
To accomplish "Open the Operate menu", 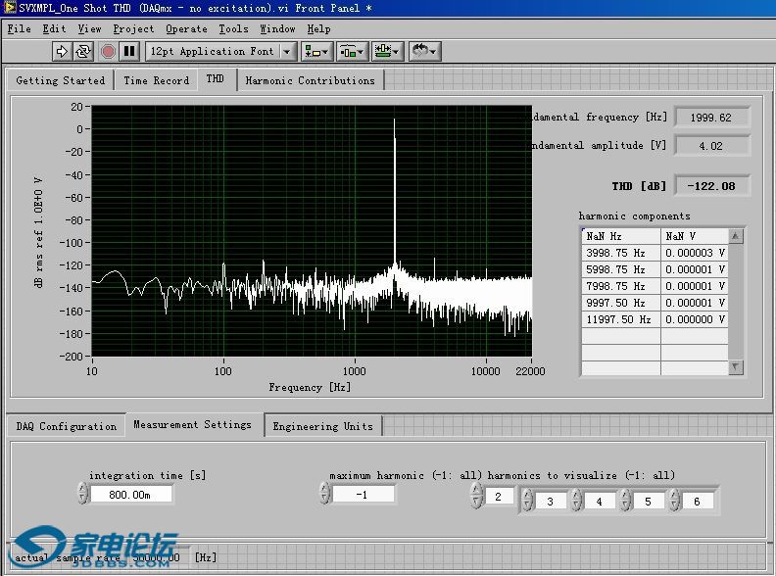I will pyautogui.click(x=186, y=28).
